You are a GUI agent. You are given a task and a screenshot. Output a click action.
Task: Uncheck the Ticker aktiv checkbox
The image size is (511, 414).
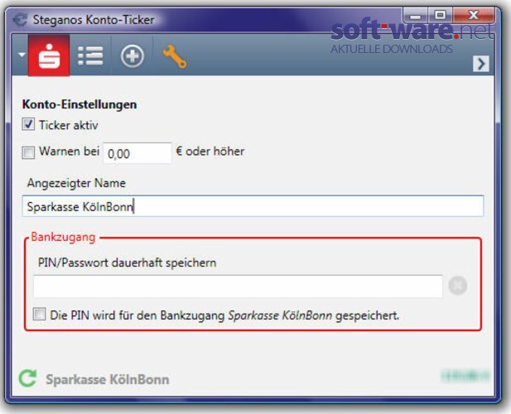coord(28,124)
